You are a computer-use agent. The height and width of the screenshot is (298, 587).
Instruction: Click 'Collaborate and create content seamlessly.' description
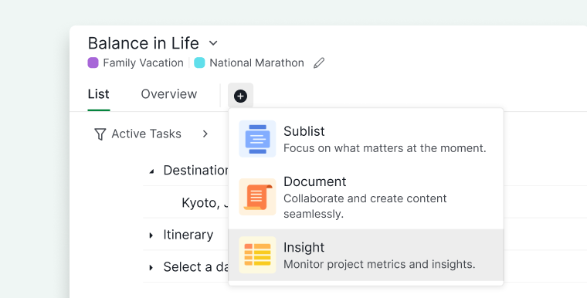click(365, 206)
